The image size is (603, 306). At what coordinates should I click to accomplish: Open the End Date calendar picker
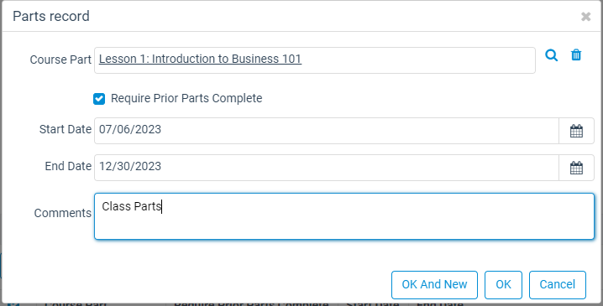point(576,168)
